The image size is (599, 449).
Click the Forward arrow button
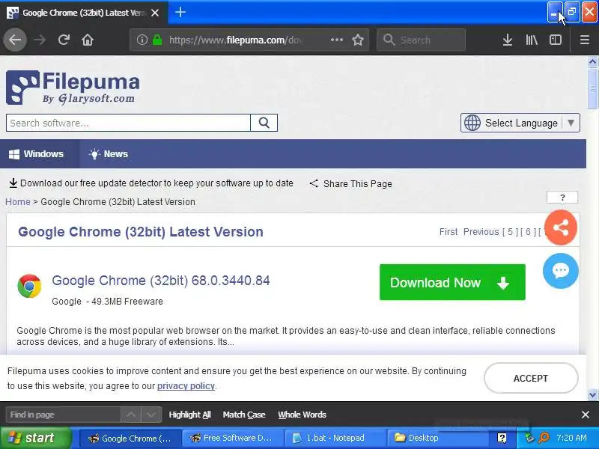[40, 40]
